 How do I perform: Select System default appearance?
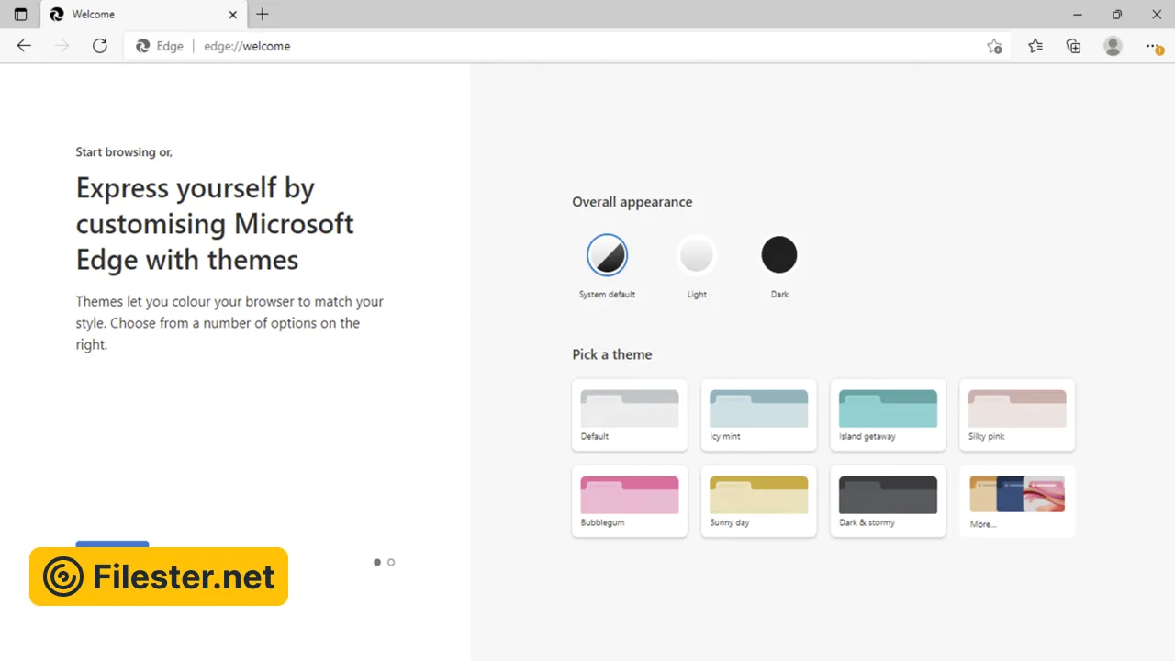pyautogui.click(x=607, y=255)
